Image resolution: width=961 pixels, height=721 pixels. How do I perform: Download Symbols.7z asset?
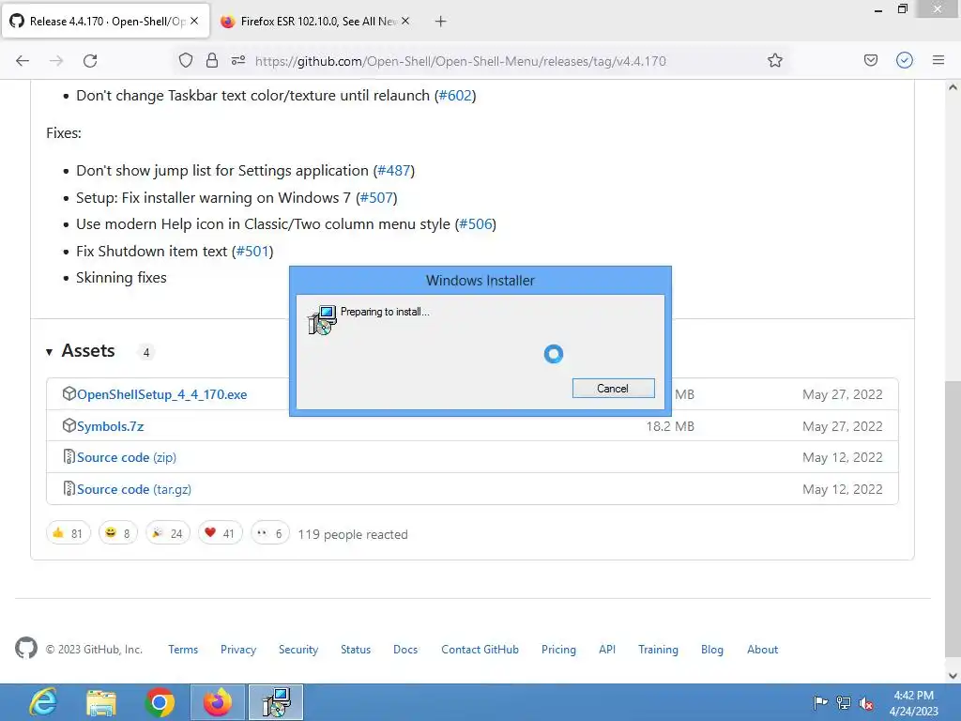point(111,427)
